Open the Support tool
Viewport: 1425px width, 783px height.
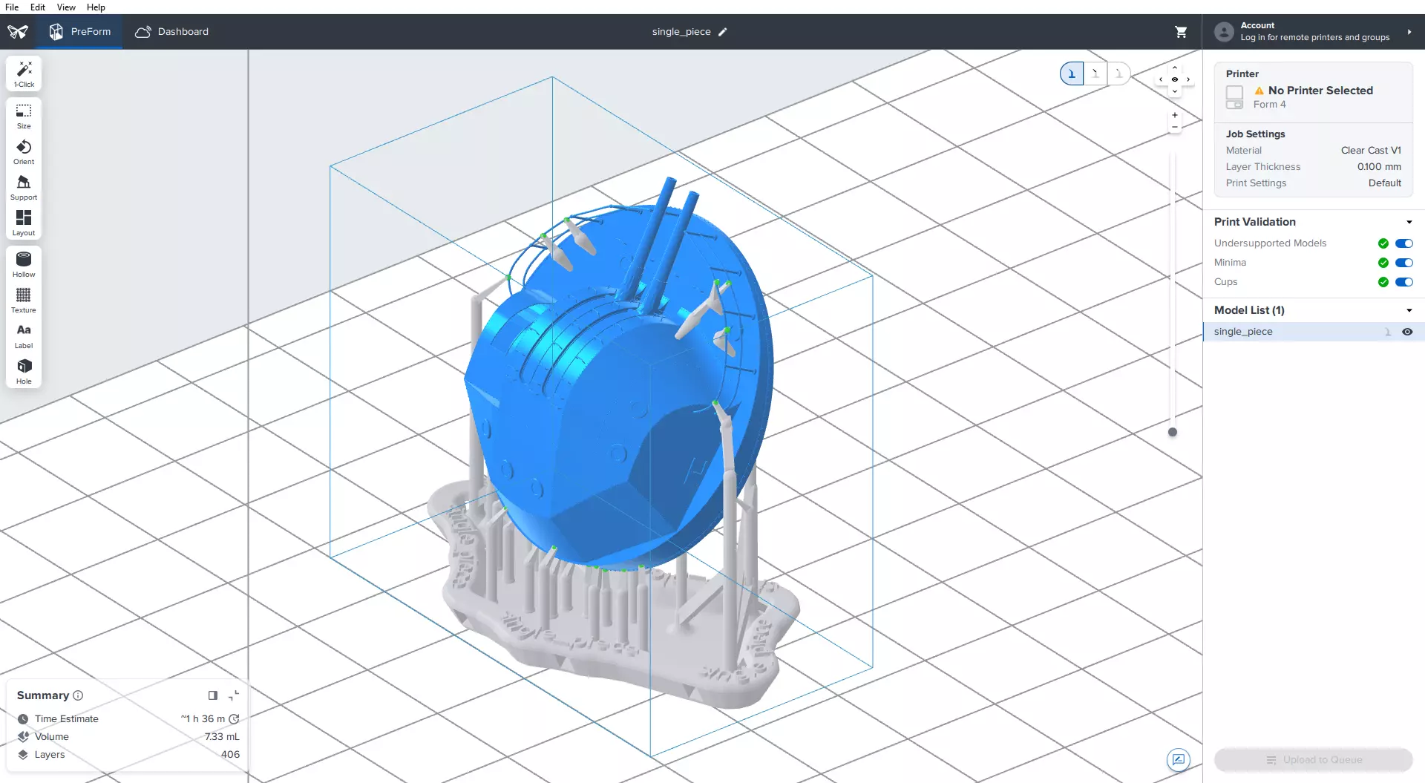pos(24,188)
